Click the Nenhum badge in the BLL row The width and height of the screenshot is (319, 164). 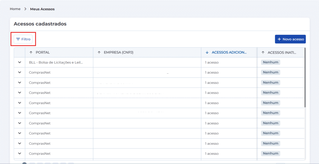pyautogui.click(x=270, y=62)
